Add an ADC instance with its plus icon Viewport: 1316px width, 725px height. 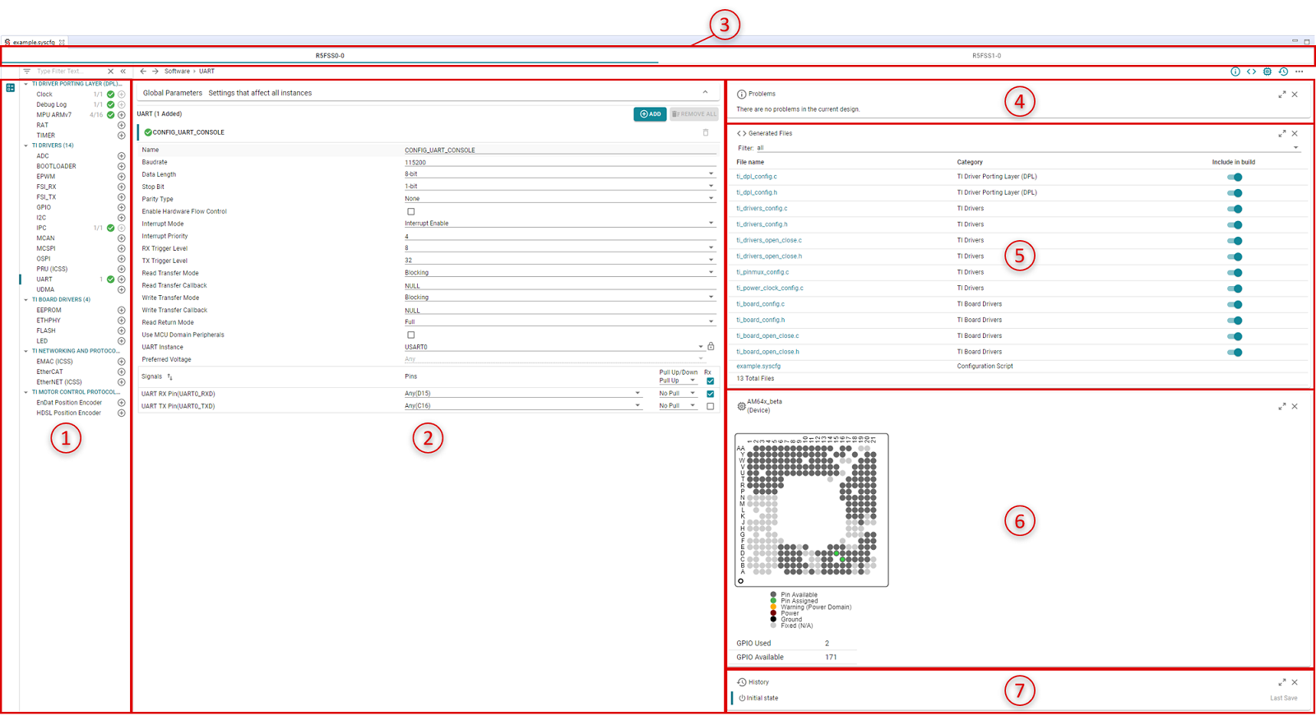pos(122,156)
